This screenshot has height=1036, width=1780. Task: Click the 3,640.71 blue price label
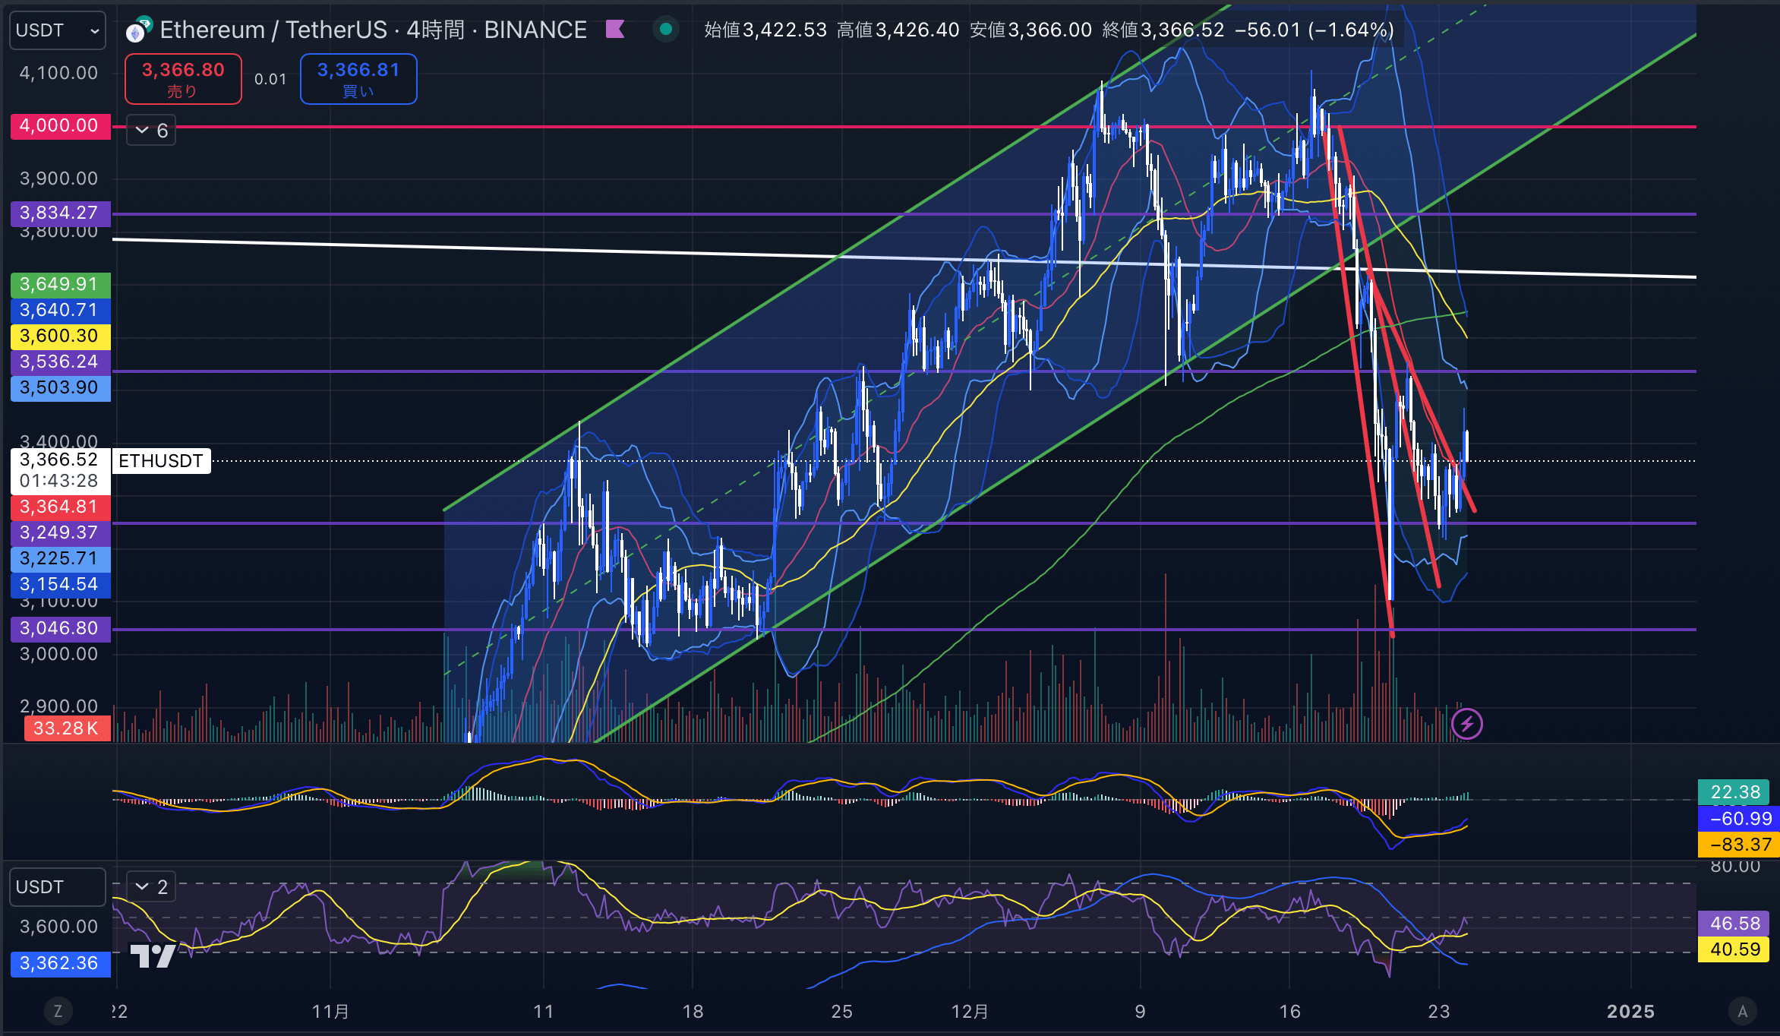coord(60,311)
